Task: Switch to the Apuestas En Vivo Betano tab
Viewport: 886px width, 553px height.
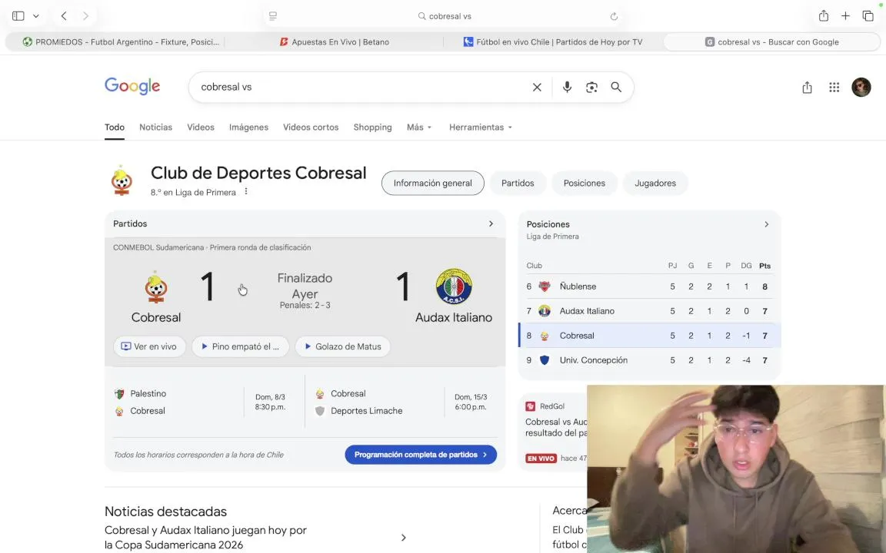Action: click(x=334, y=41)
